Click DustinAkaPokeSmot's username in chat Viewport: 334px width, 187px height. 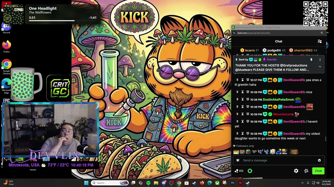pos(278,99)
